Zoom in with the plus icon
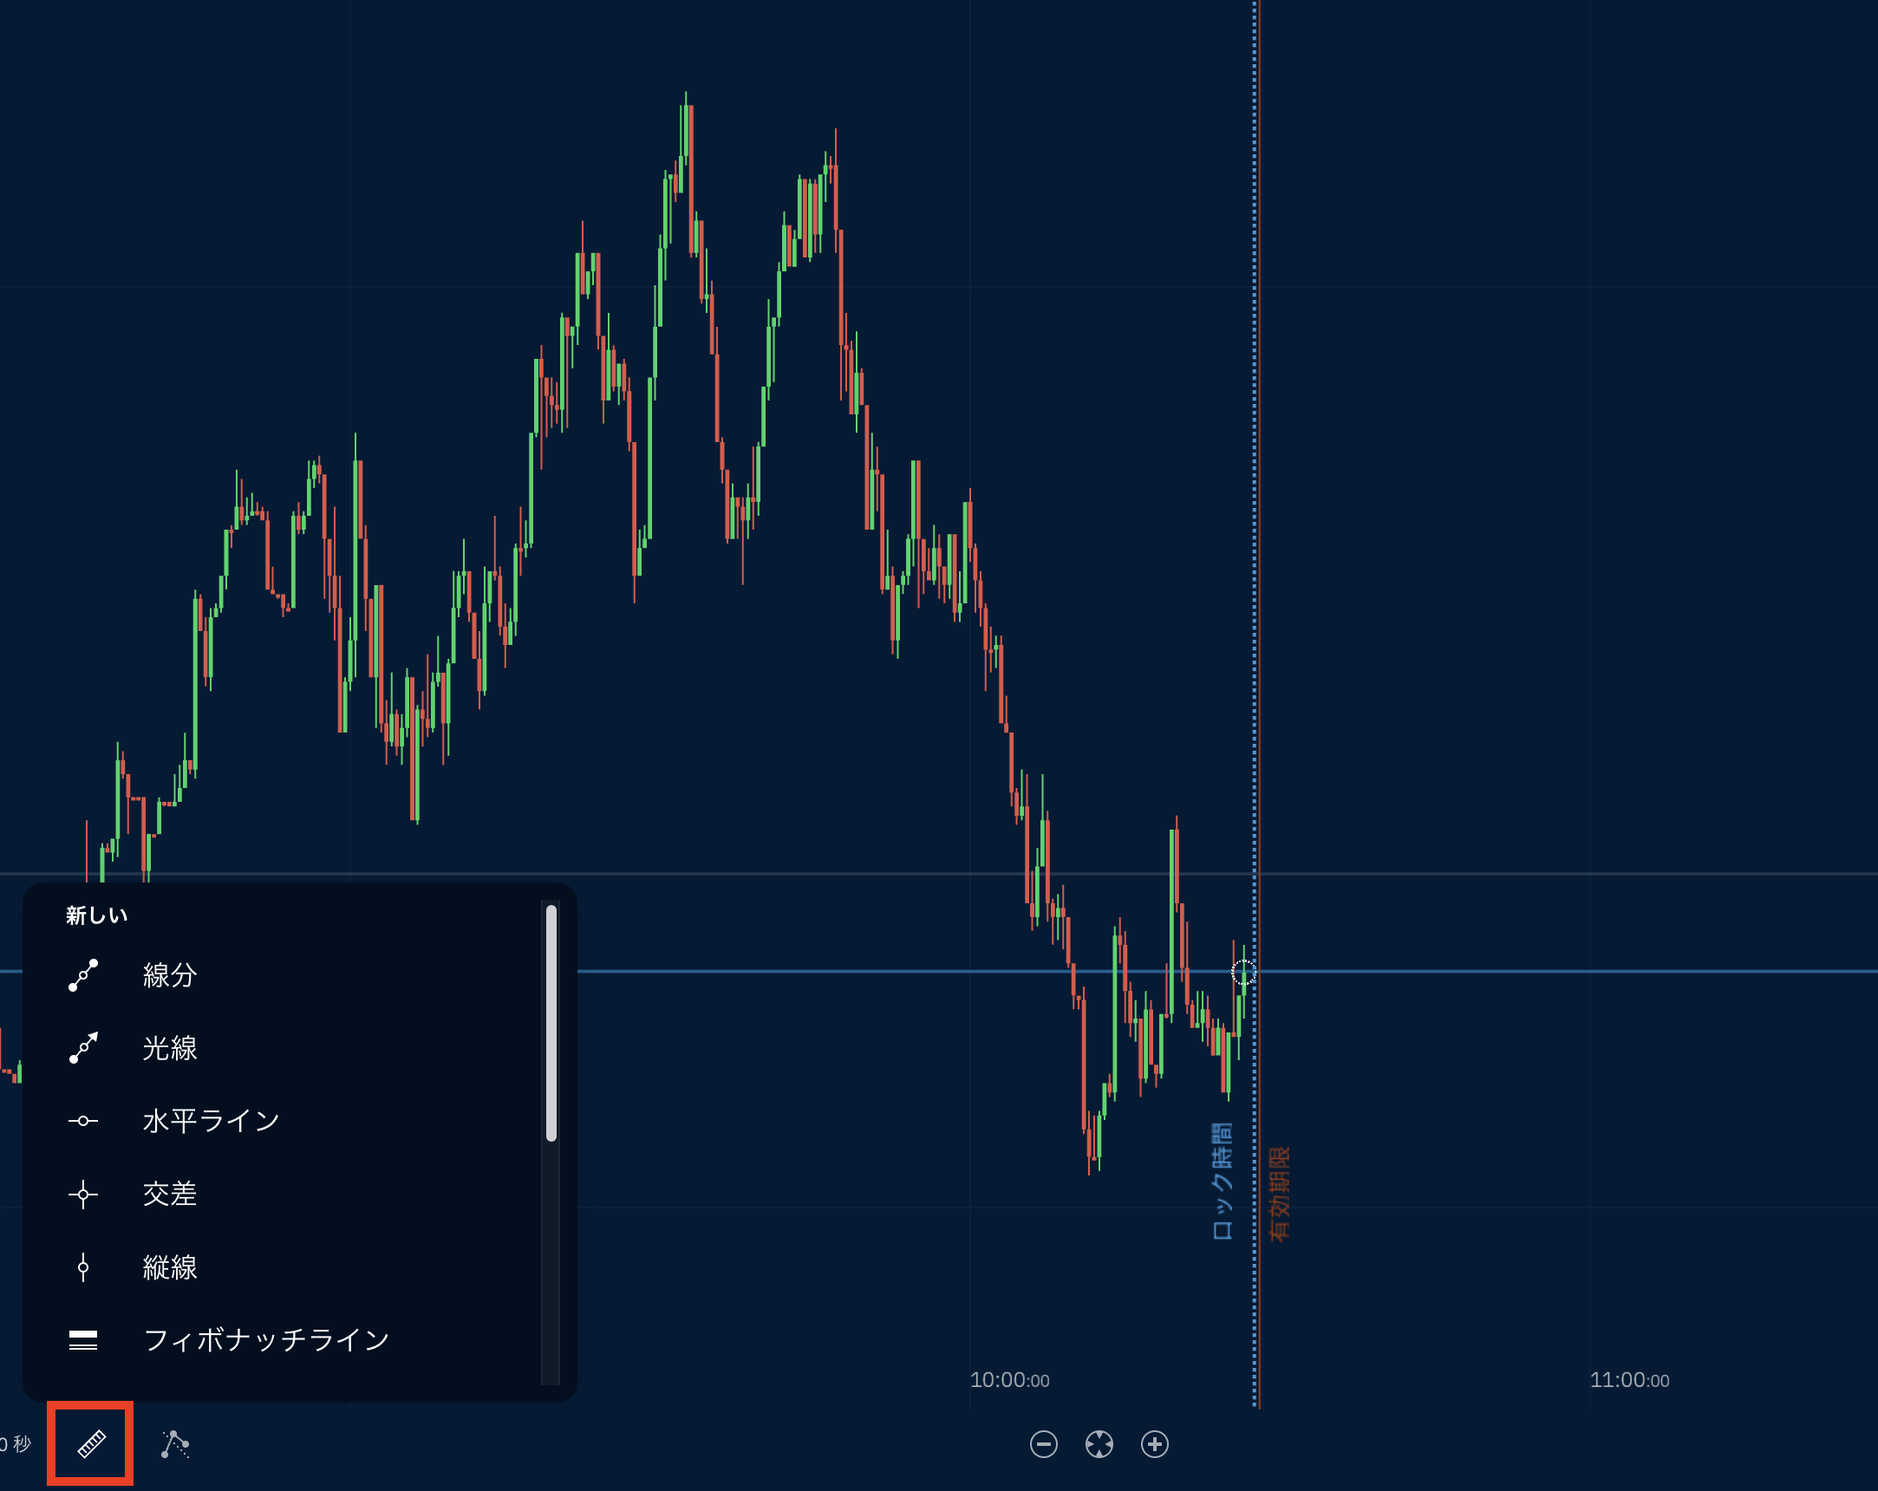1878x1491 pixels. point(1155,1444)
